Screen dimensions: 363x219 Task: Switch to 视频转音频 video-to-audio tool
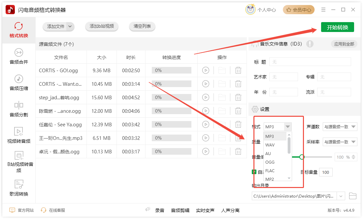(x=19, y=135)
